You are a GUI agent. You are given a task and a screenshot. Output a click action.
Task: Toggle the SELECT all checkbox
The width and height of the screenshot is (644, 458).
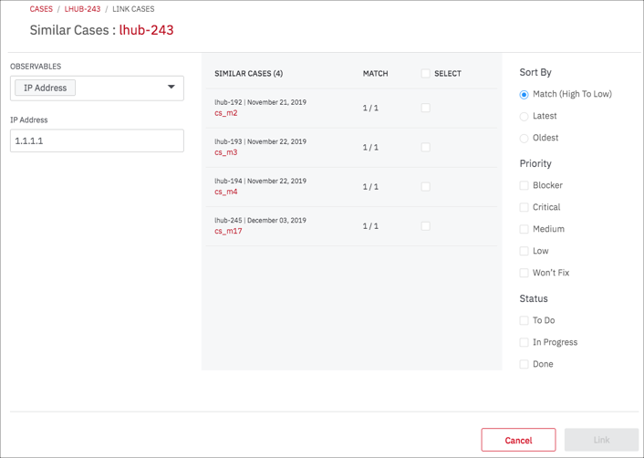tap(425, 74)
